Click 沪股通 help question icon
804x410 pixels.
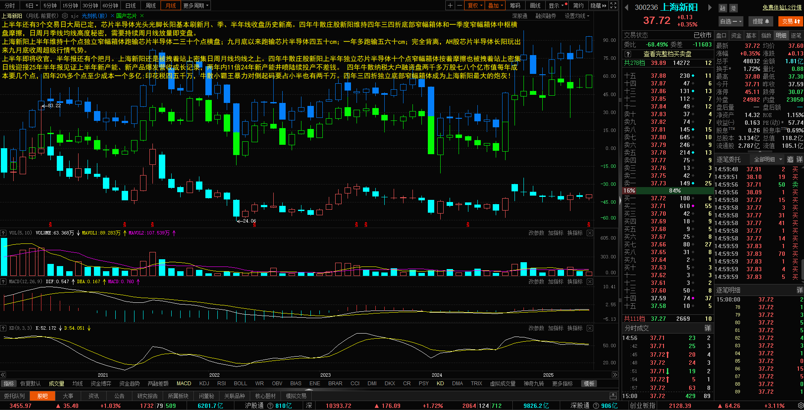point(270,406)
